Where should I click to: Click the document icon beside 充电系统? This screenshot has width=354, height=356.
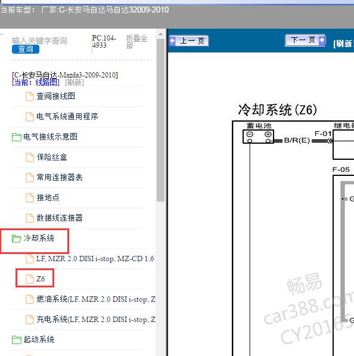(30, 320)
